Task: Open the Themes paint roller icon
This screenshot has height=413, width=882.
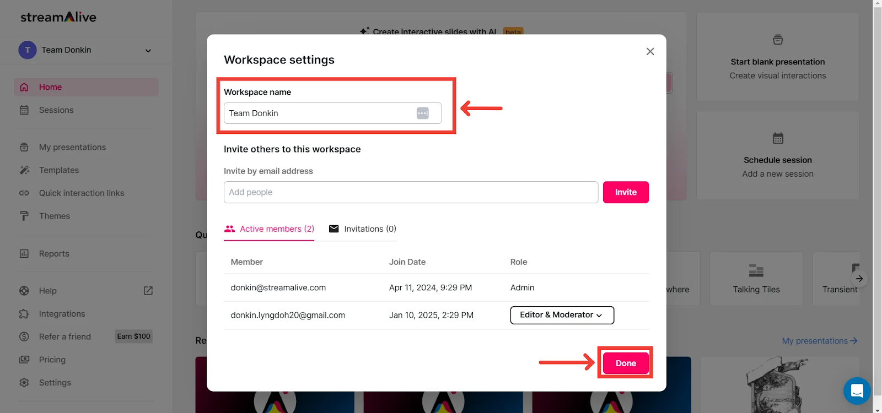Action: point(24,216)
